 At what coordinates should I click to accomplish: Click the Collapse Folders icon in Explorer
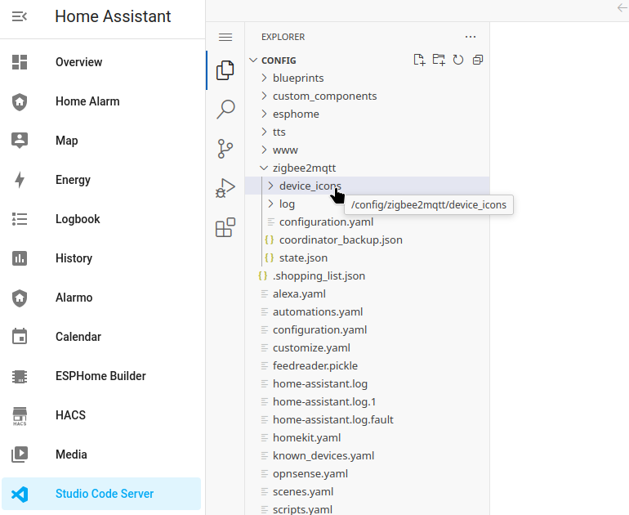478,60
